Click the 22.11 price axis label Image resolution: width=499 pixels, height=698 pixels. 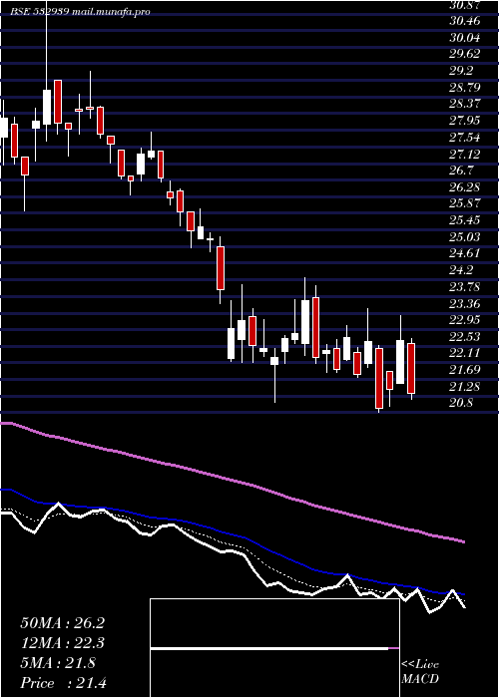(x=465, y=353)
